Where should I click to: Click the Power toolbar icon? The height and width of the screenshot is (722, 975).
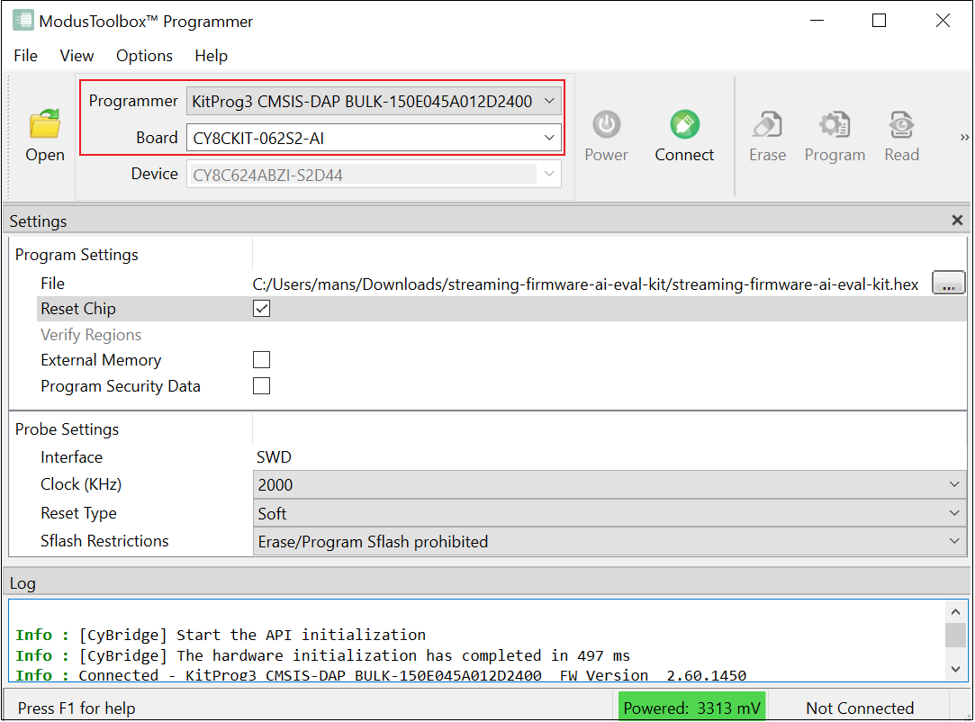click(606, 124)
